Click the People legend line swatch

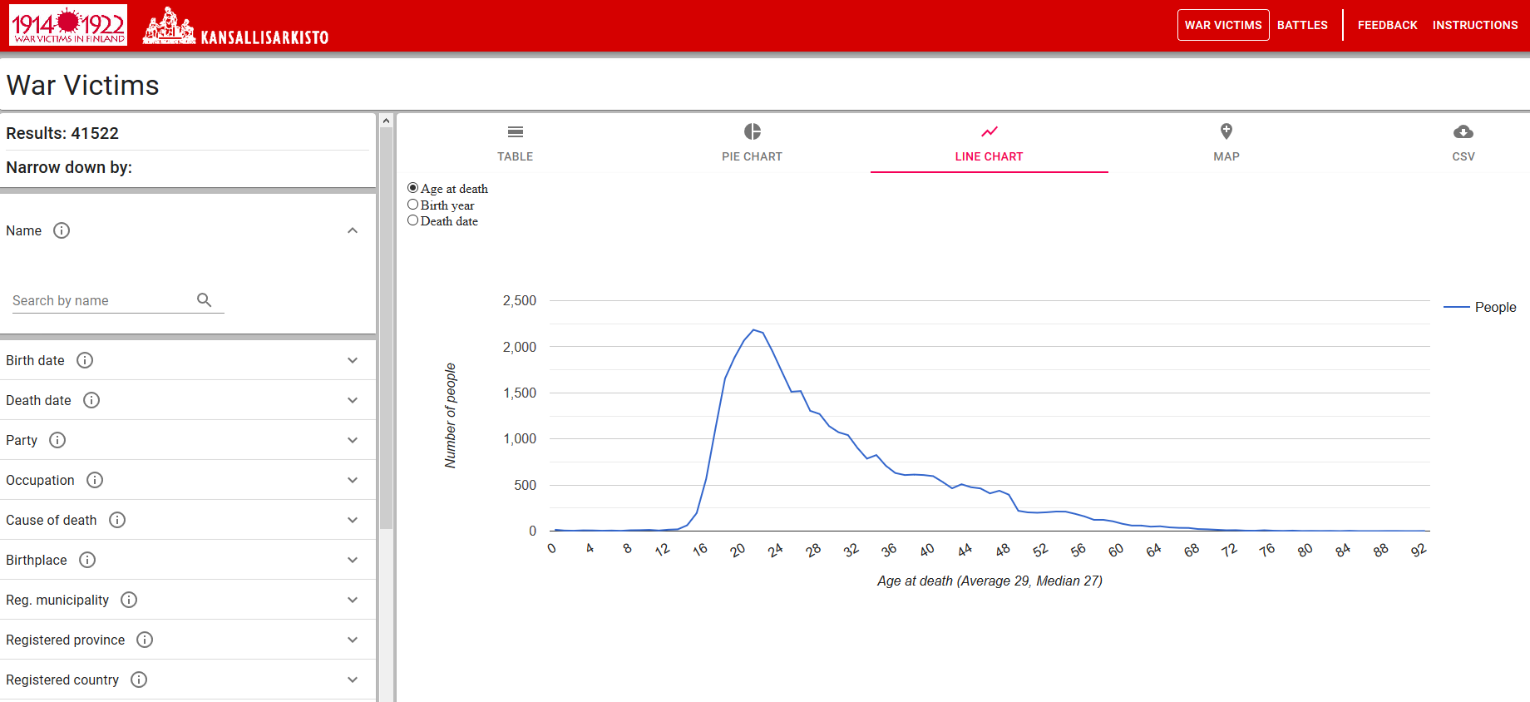pyautogui.click(x=1456, y=308)
